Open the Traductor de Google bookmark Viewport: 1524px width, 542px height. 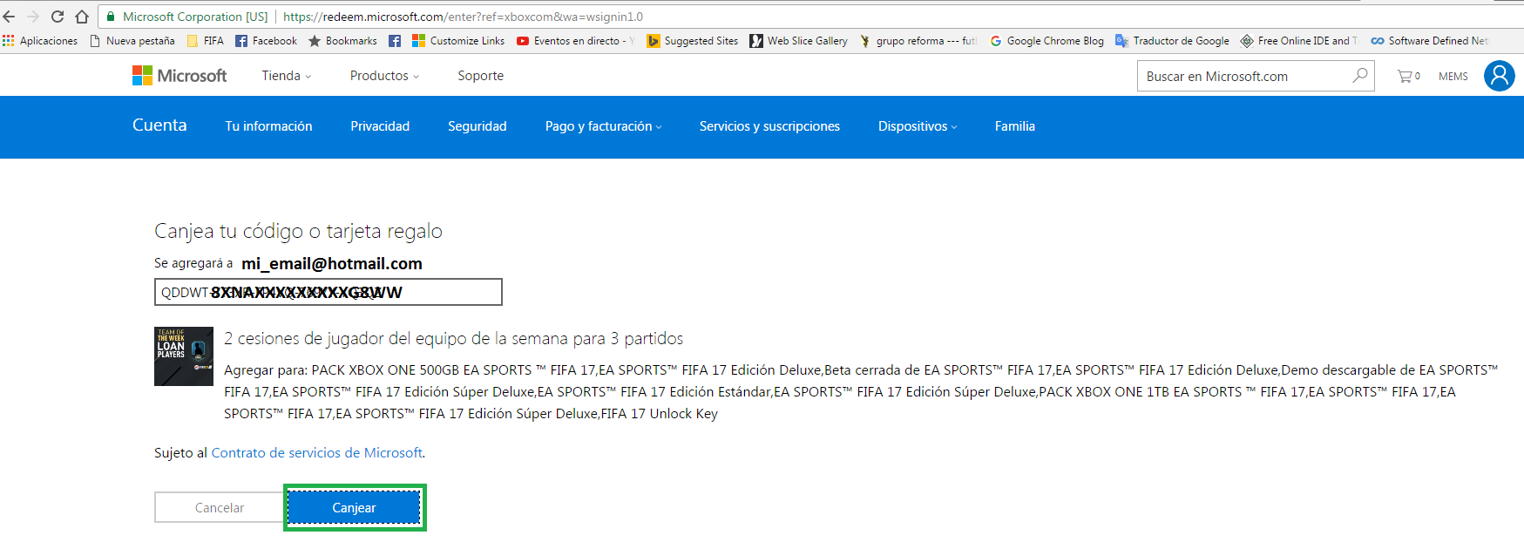1172,41
